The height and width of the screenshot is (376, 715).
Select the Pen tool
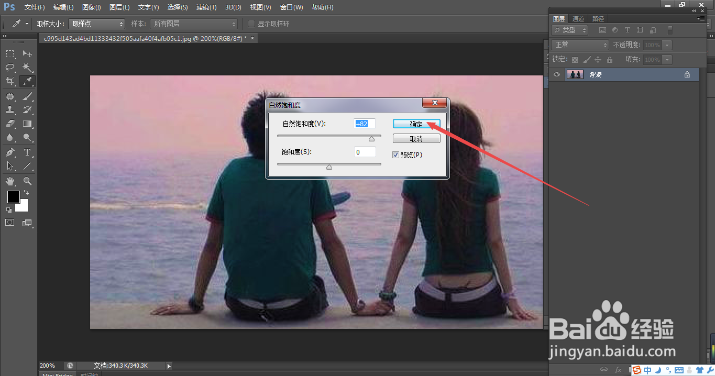10,152
